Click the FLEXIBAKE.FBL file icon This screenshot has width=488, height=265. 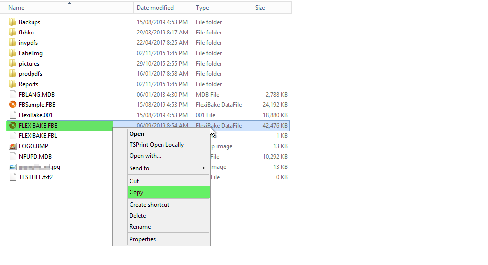(13, 135)
